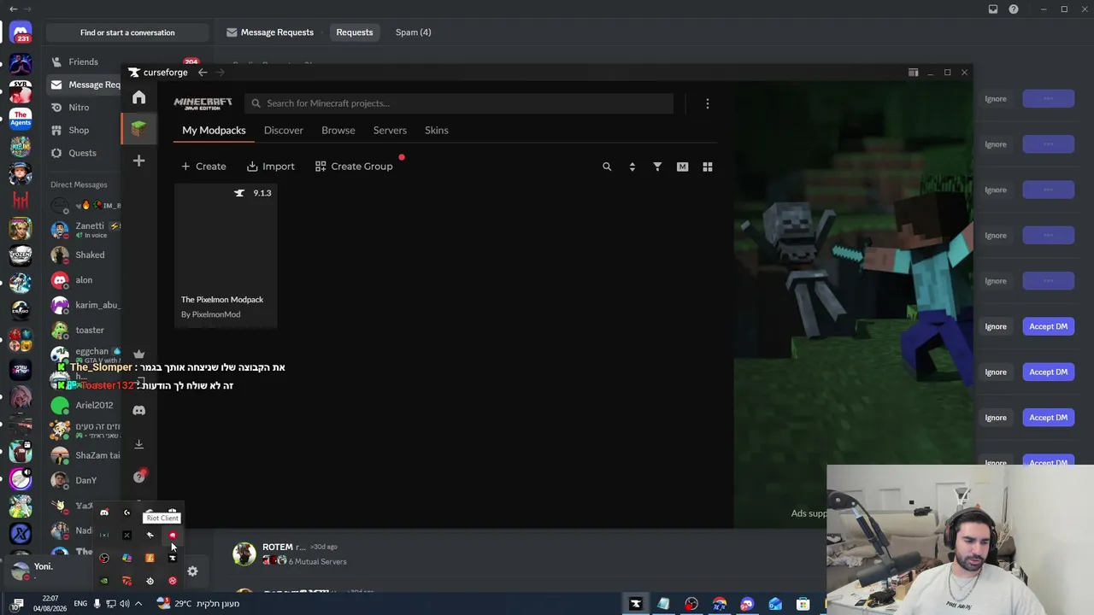1094x615 pixels.
Task: Open Discord user settings gear
Action: [192, 571]
